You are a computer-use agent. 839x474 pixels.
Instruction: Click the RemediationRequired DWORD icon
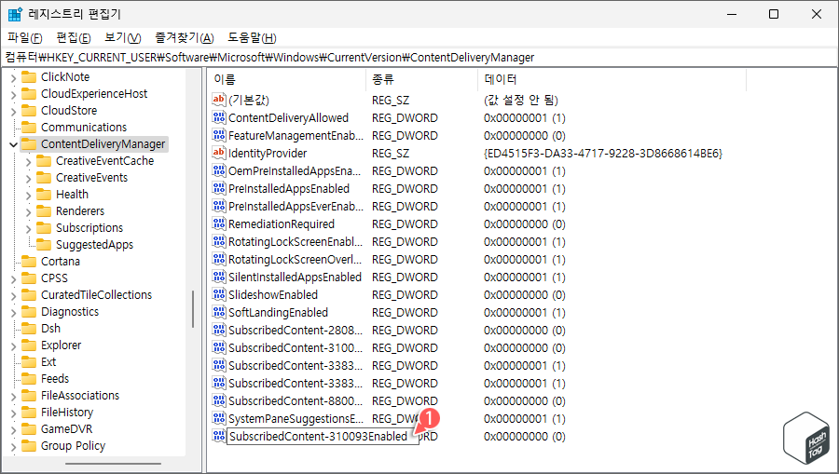[219, 223]
